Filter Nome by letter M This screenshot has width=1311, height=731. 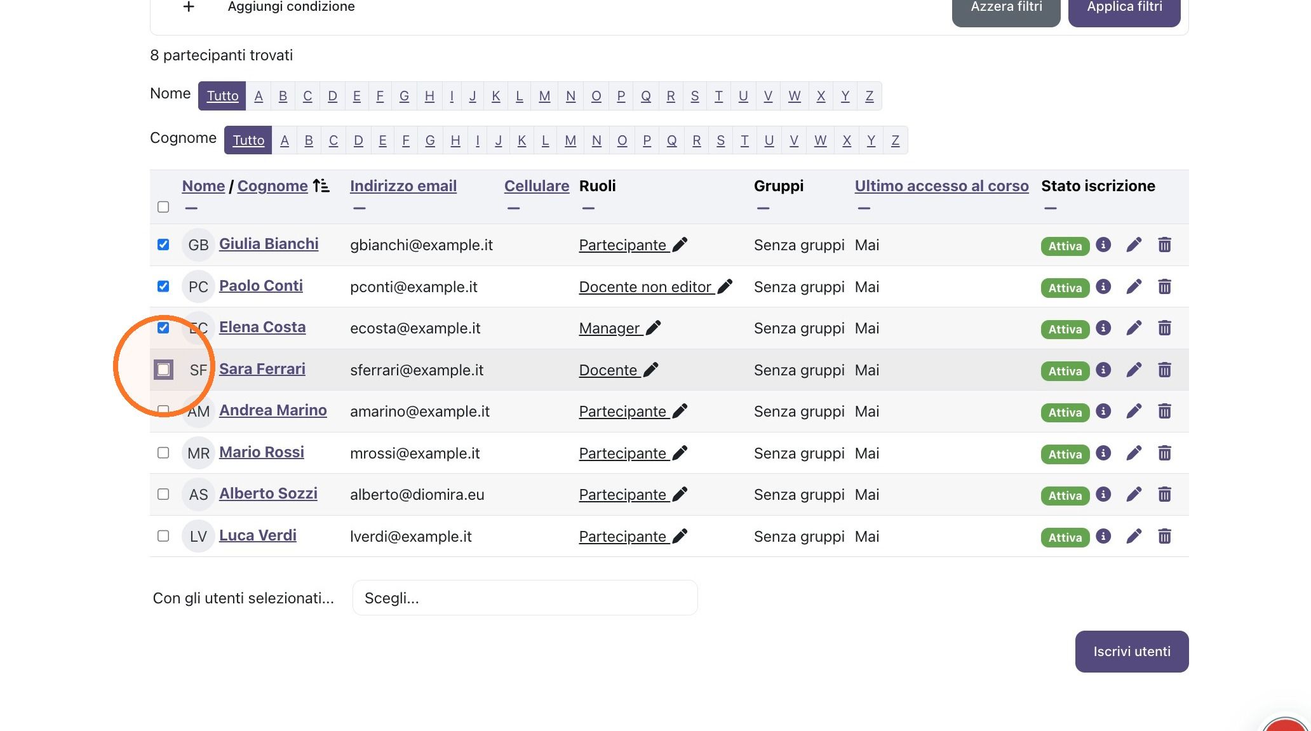coord(544,96)
